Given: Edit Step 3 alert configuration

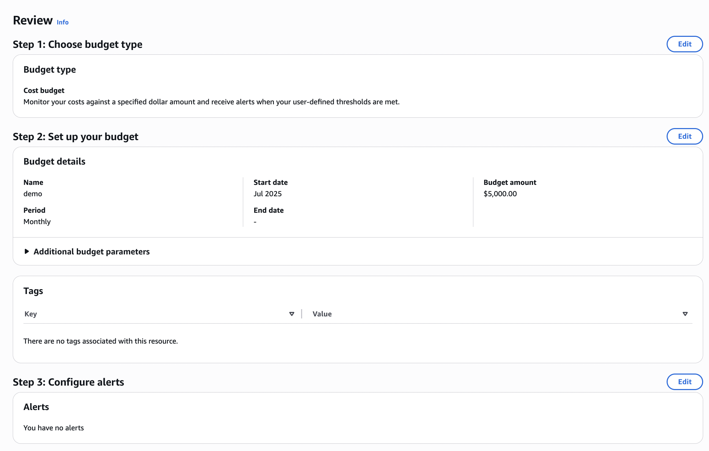Looking at the screenshot, I should point(684,382).
